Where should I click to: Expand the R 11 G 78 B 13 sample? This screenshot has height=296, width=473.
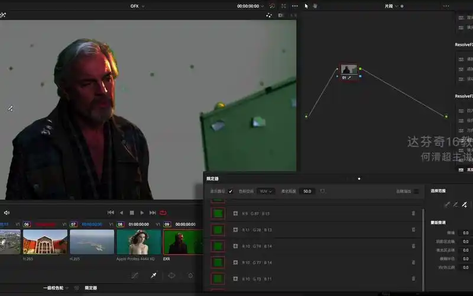click(235, 230)
